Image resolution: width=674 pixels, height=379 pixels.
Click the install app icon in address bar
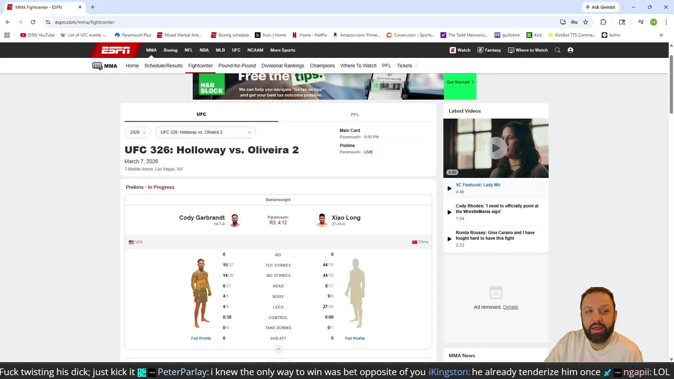coord(563,22)
